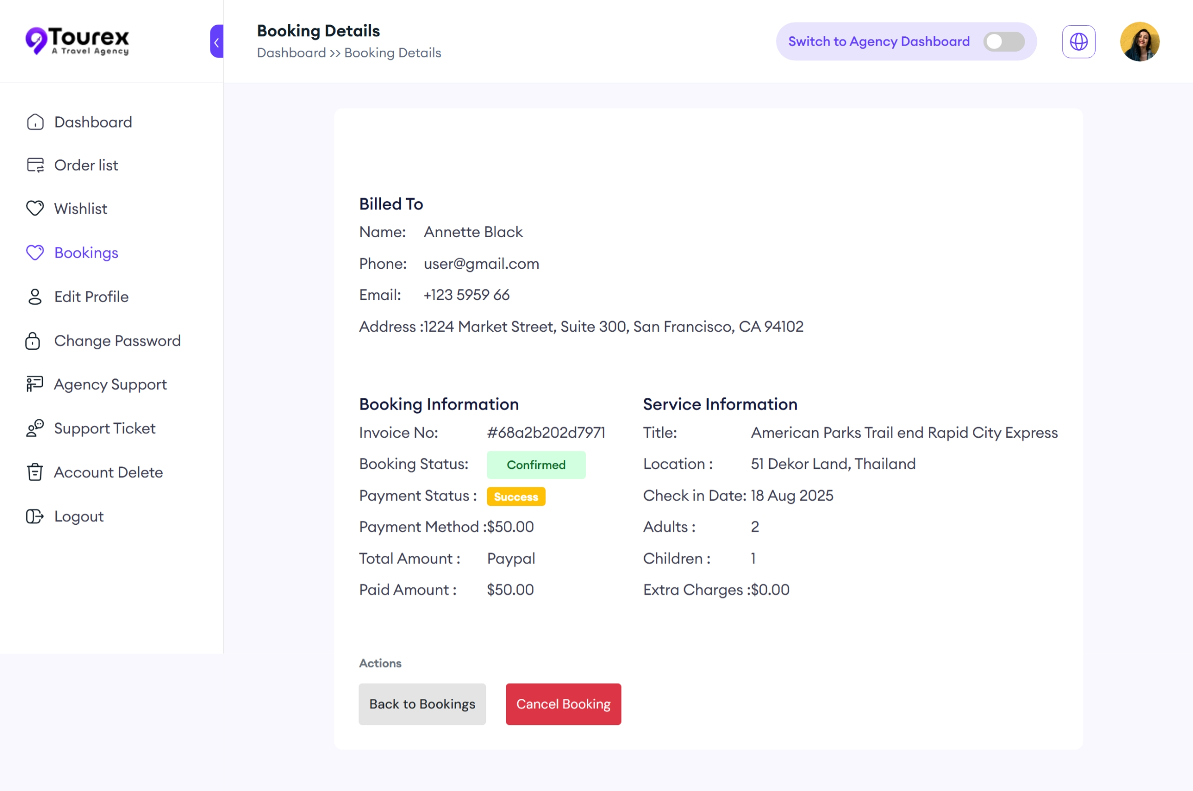The height and width of the screenshot is (791, 1193).
Task: Click the Order list icon
Action: (x=35, y=165)
